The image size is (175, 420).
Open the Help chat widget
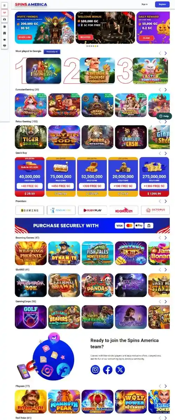pyautogui.click(x=164, y=116)
